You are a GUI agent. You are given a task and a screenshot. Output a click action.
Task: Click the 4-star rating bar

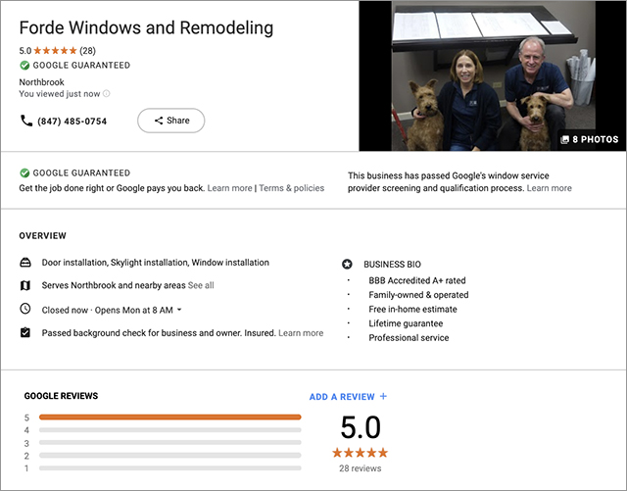click(x=169, y=430)
